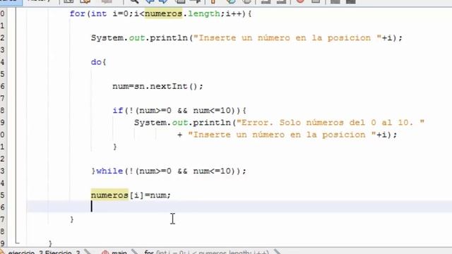Viewport: 452px width, 254px height.
Task: Select the 'for (int i = 0...' breadcrumb
Action: 206,253
